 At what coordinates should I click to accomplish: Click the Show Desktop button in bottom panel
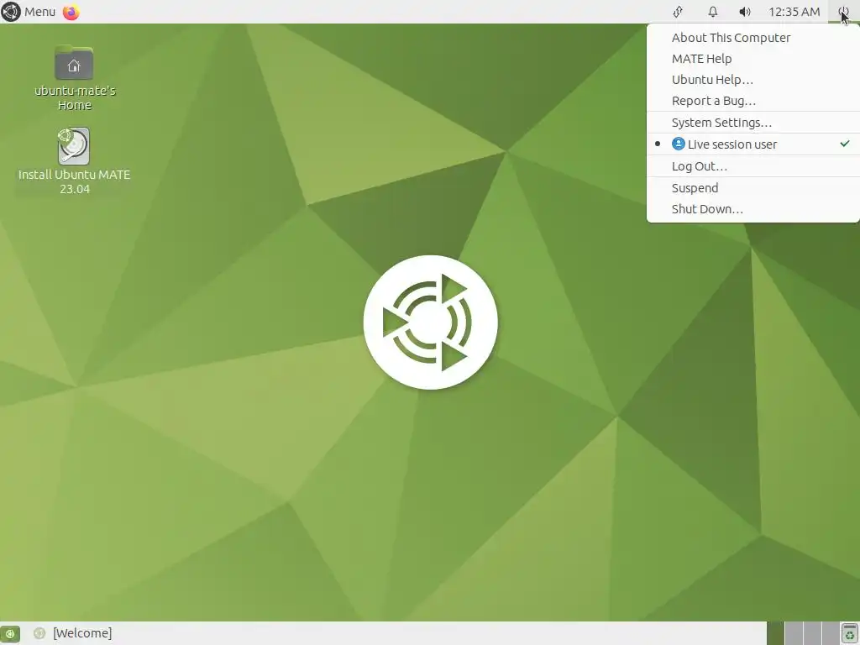tap(10, 633)
